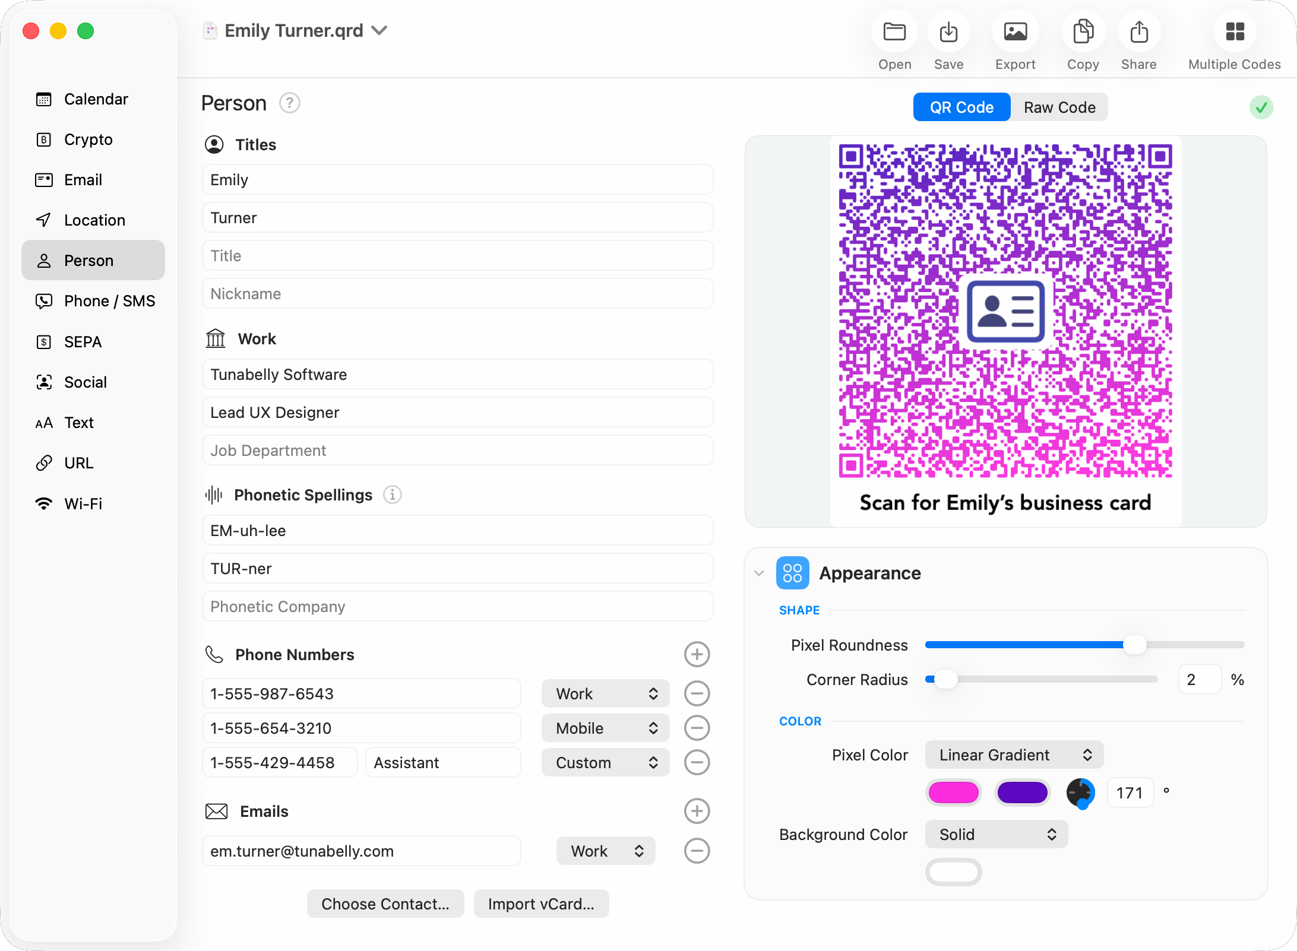Open the Background Color Solid dropdown
This screenshot has height=951, width=1297.
pos(997,834)
